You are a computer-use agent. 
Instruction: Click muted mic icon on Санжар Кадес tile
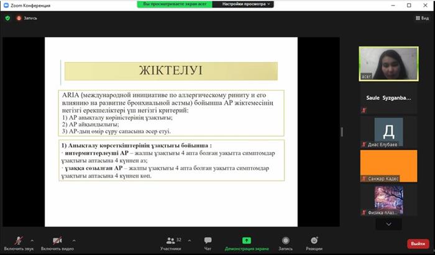click(x=364, y=179)
